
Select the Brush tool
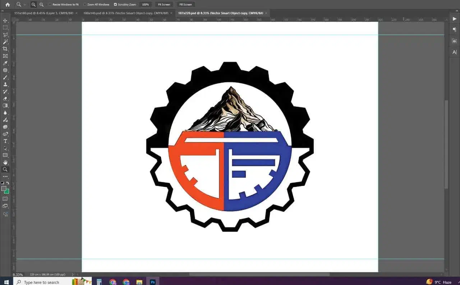5,77
